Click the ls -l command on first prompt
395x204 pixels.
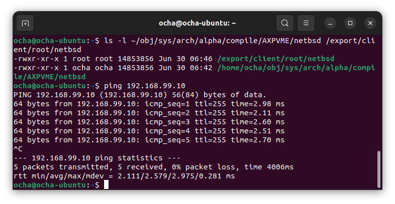(115, 41)
